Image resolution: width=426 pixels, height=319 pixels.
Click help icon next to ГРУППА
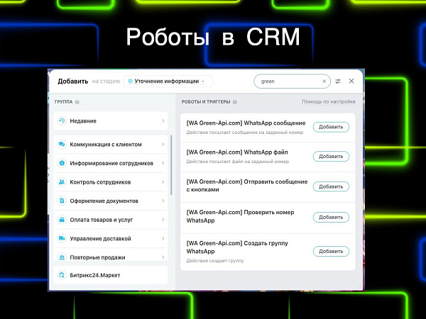[x=77, y=102]
